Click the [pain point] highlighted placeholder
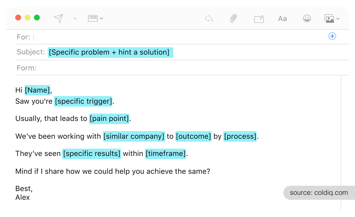 point(109,119)
